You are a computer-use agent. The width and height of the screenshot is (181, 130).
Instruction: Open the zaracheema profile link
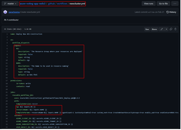14,12
